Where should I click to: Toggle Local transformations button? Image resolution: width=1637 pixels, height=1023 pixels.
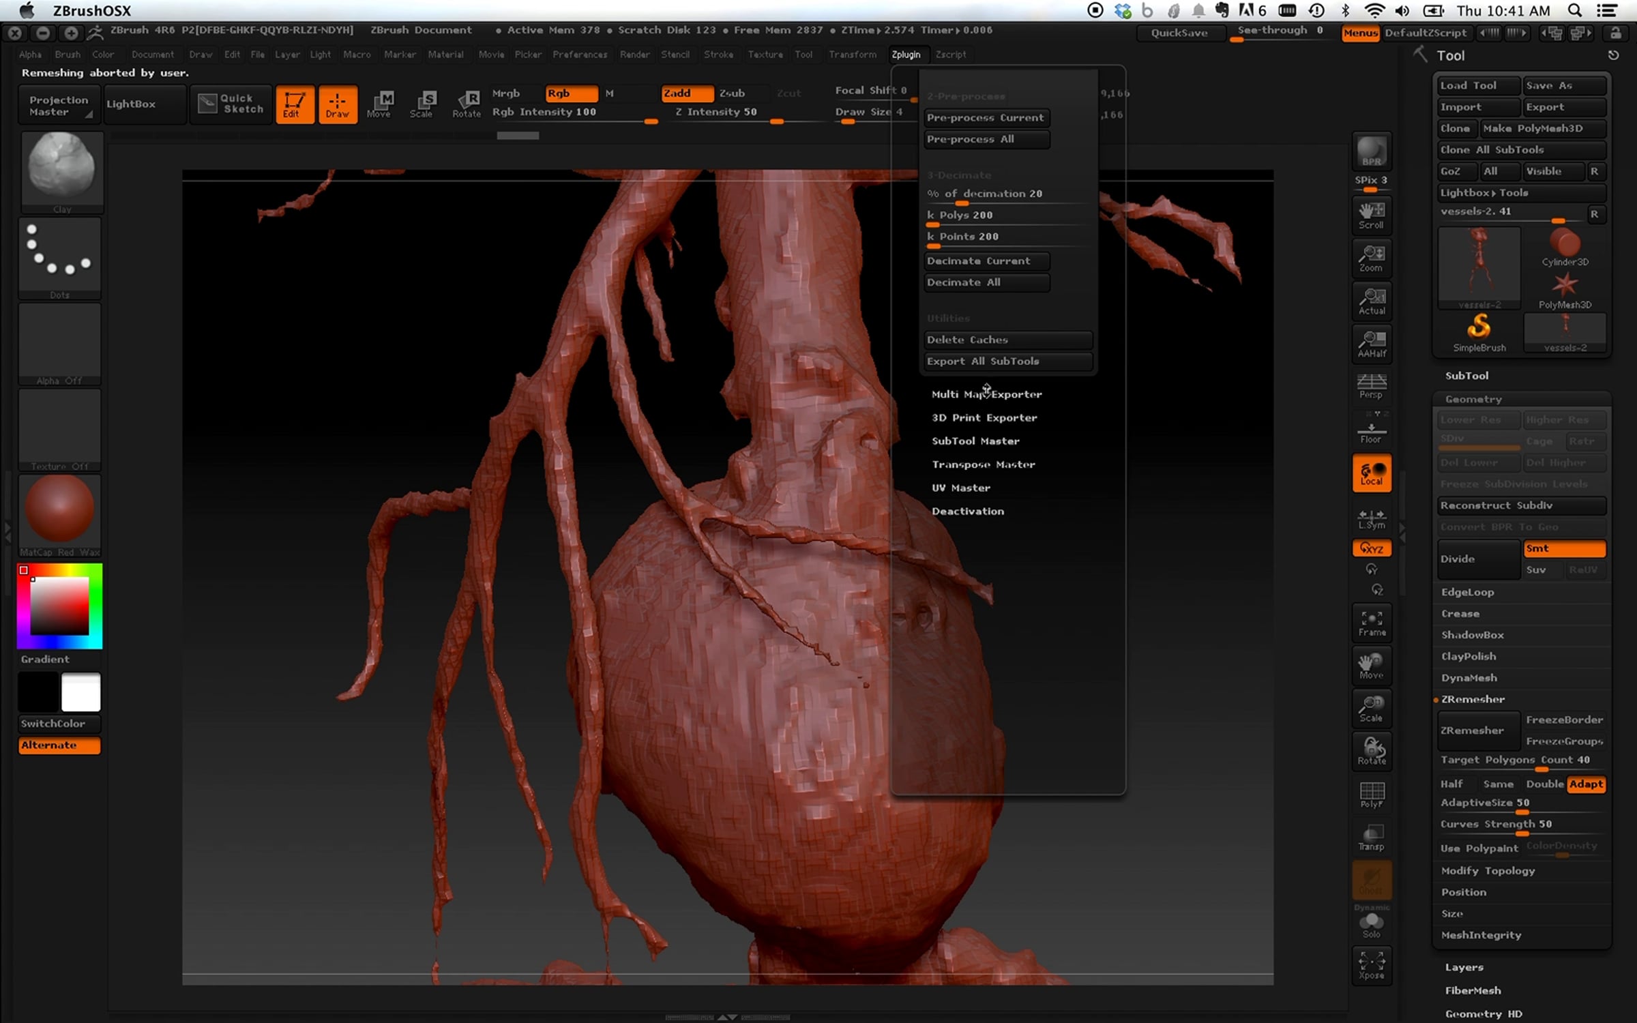click(1372, 473)
